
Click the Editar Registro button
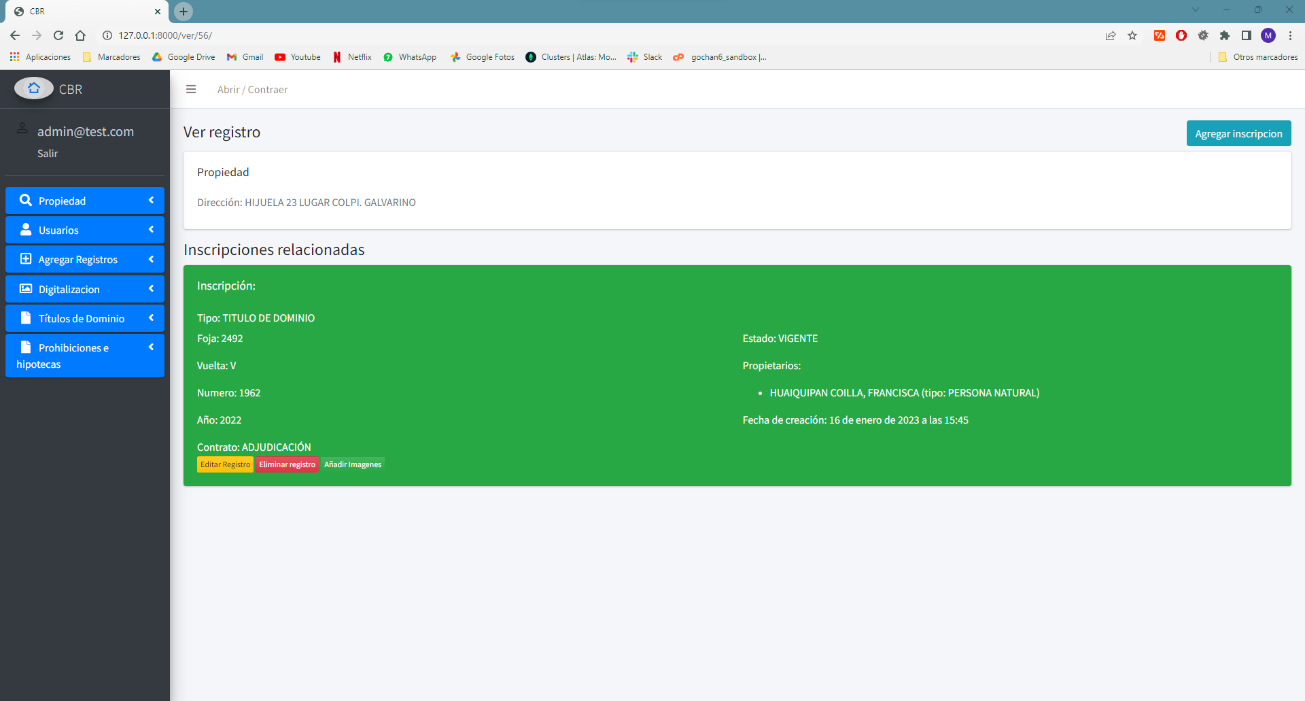pyautogui.click(x=225, y=464)
